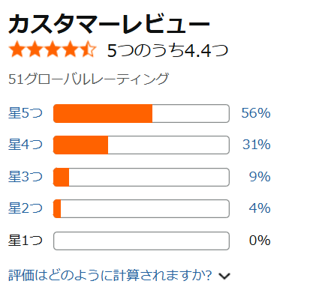
Task: Click the first orange star
Action: click(x=17, y=49)
